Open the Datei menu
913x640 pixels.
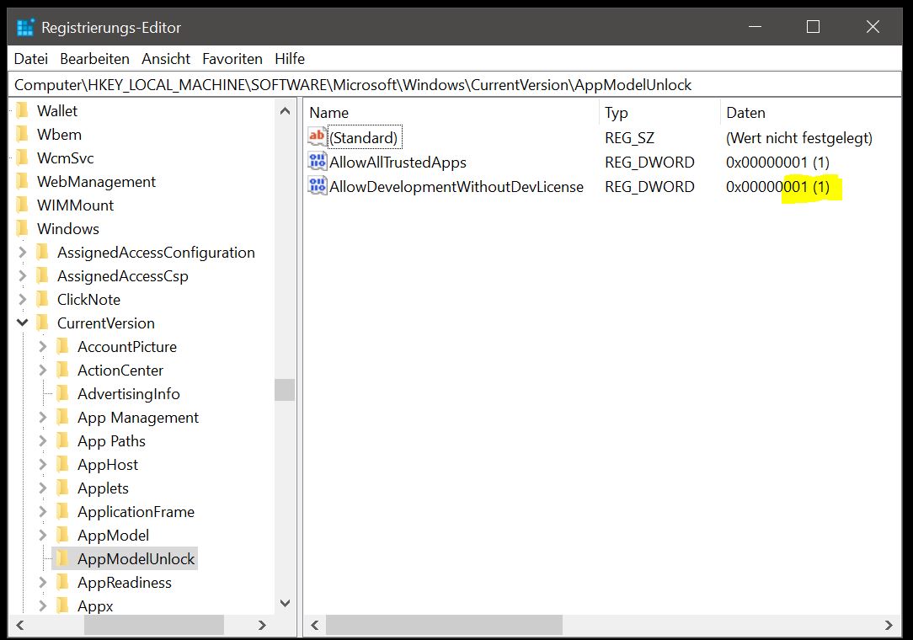[x=31, y=59]
